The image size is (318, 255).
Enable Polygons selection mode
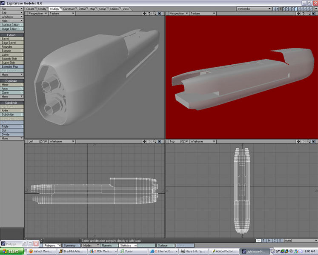(52, 246)
